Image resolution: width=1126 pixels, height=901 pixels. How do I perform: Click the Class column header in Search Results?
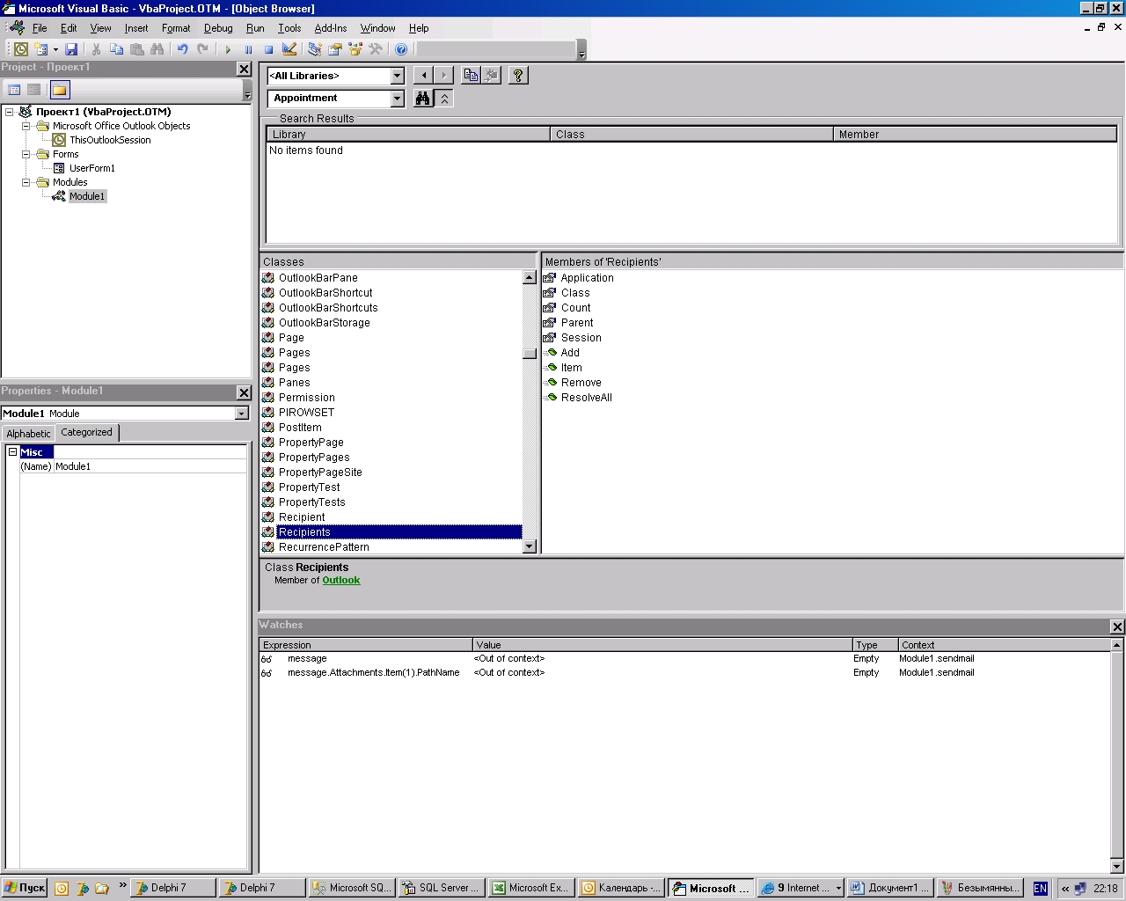click(x=692, y=135)
